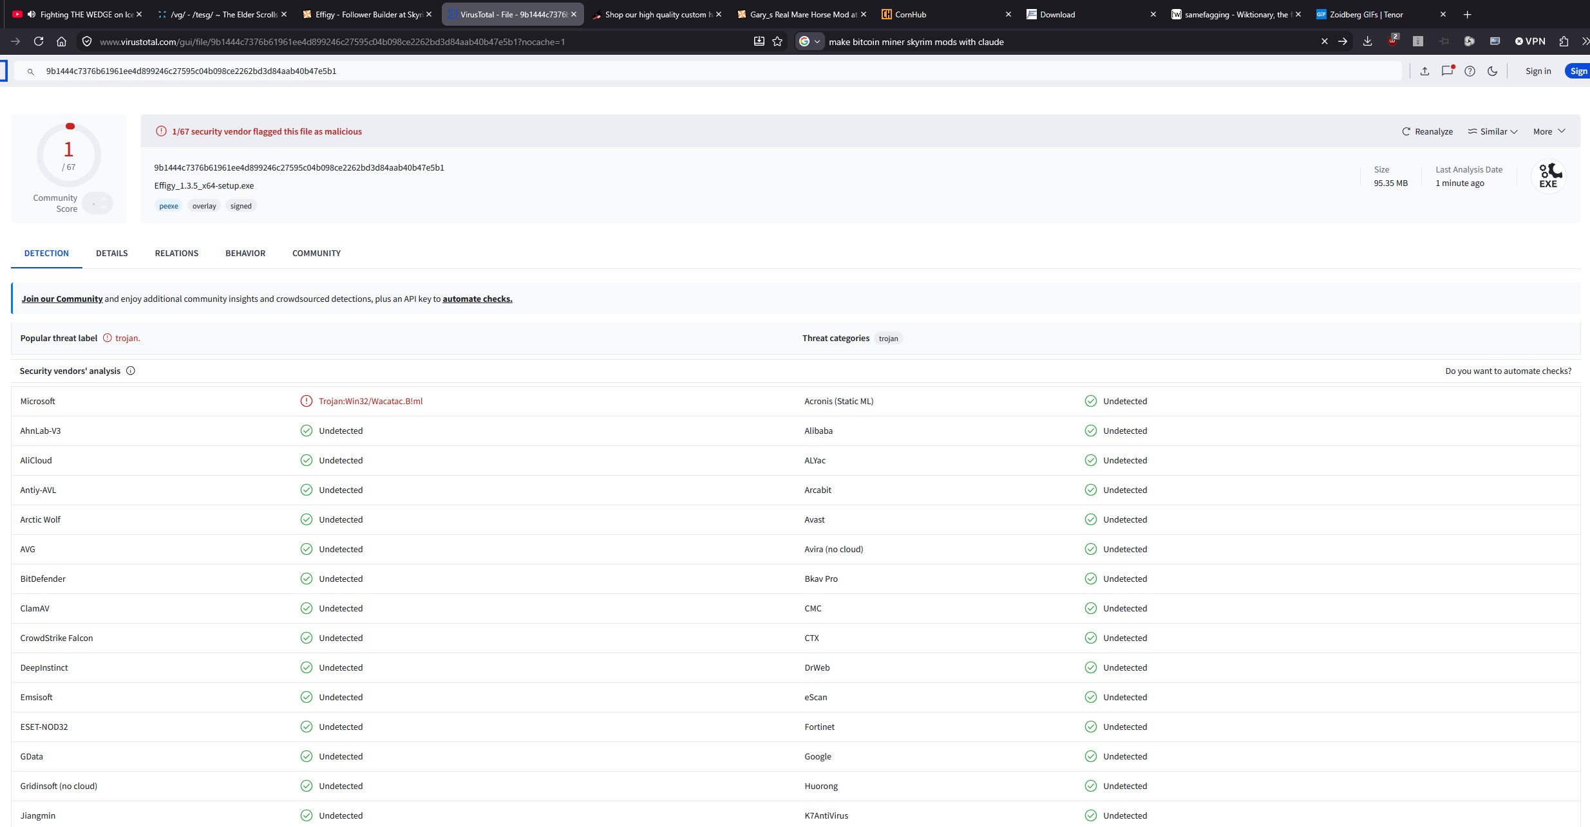Open the site security shield icon
This screenshot has height=827, width=1590.
click(x=87, y=41)
